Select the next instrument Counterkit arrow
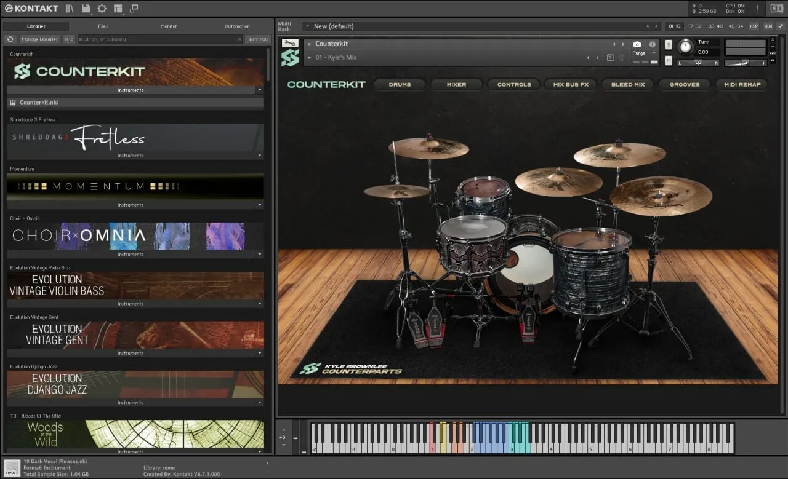This screenshot has width=788, height=479. [623, 44]
